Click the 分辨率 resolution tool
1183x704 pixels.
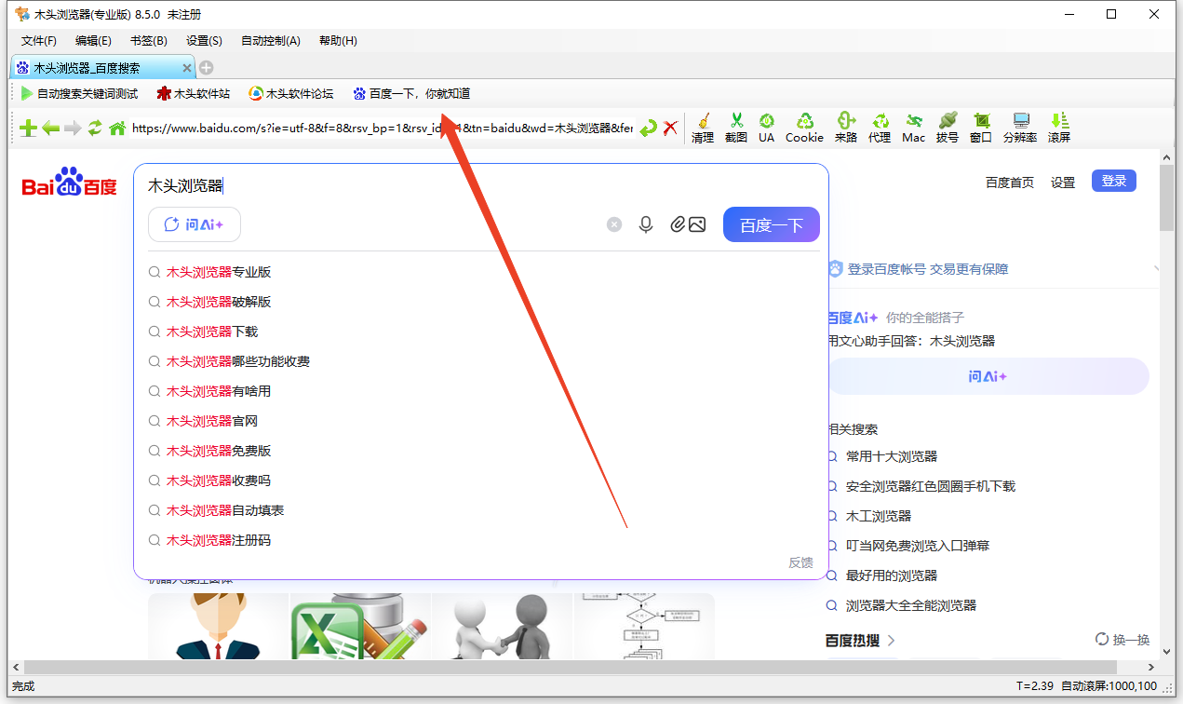point(1020,129)
